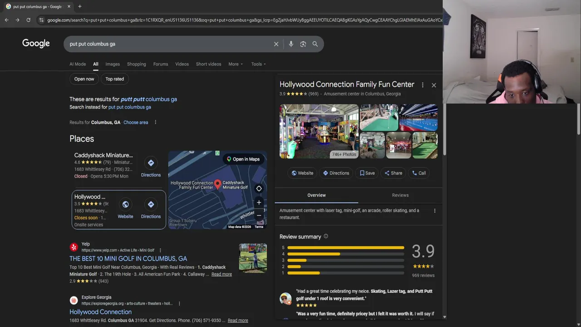
Task: Click the site info icon in address bar
Action: pyautogui.click(x=41, y=20)
